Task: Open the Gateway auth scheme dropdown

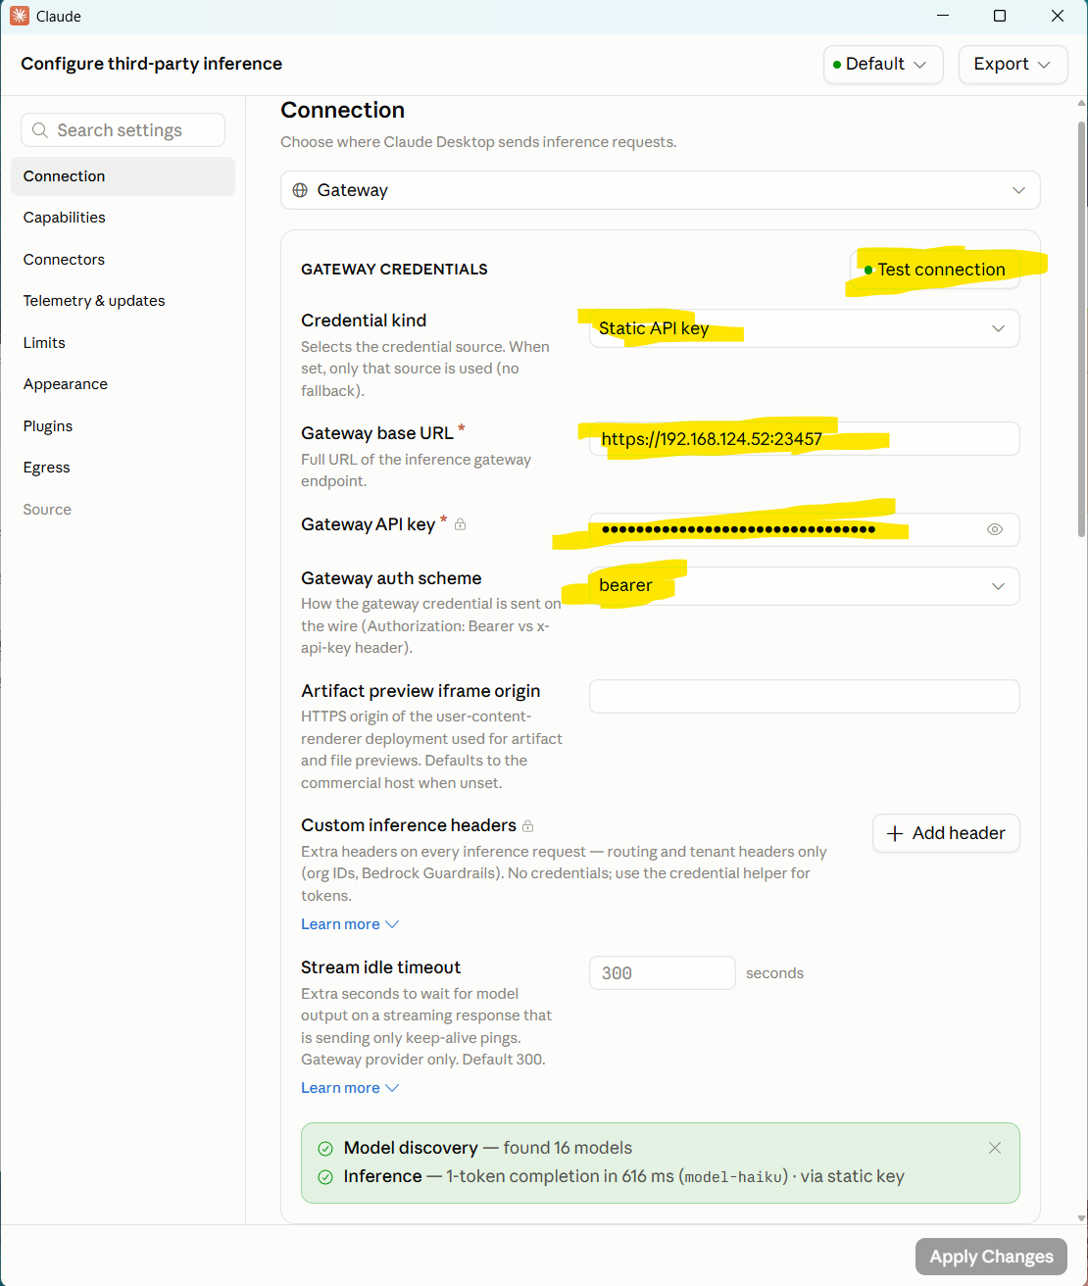Action: [x=804, y=586]
